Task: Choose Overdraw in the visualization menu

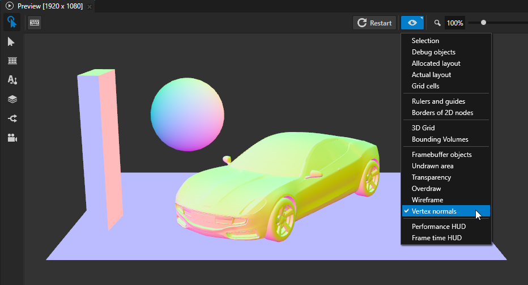Action: coord(426,189)
